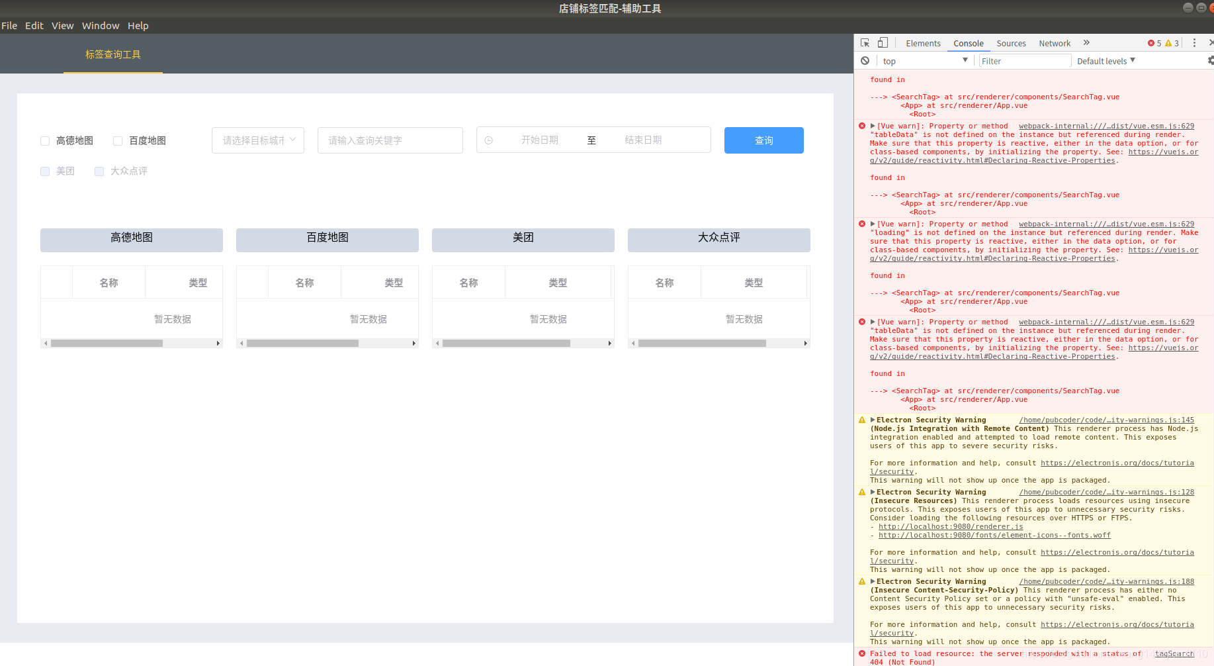This screenshot has height=666, width=1214.
Task: Show more DevTools tabs via double chevron
Action: pos(1086,43)
